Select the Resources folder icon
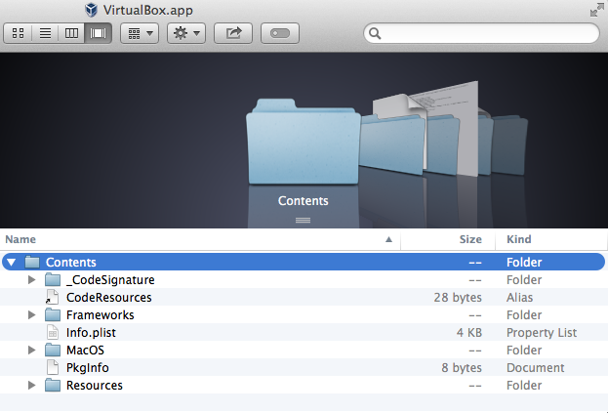The width and height of the screenshot is (608, 413). click(x=53, y=385)
